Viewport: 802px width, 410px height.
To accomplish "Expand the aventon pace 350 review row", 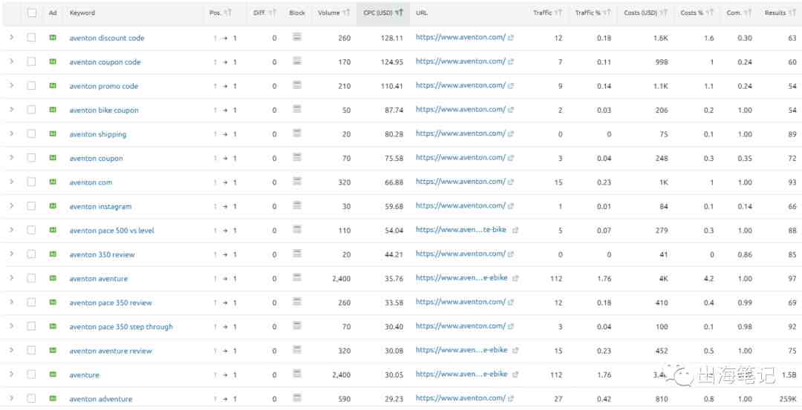I will click(12, 302).
